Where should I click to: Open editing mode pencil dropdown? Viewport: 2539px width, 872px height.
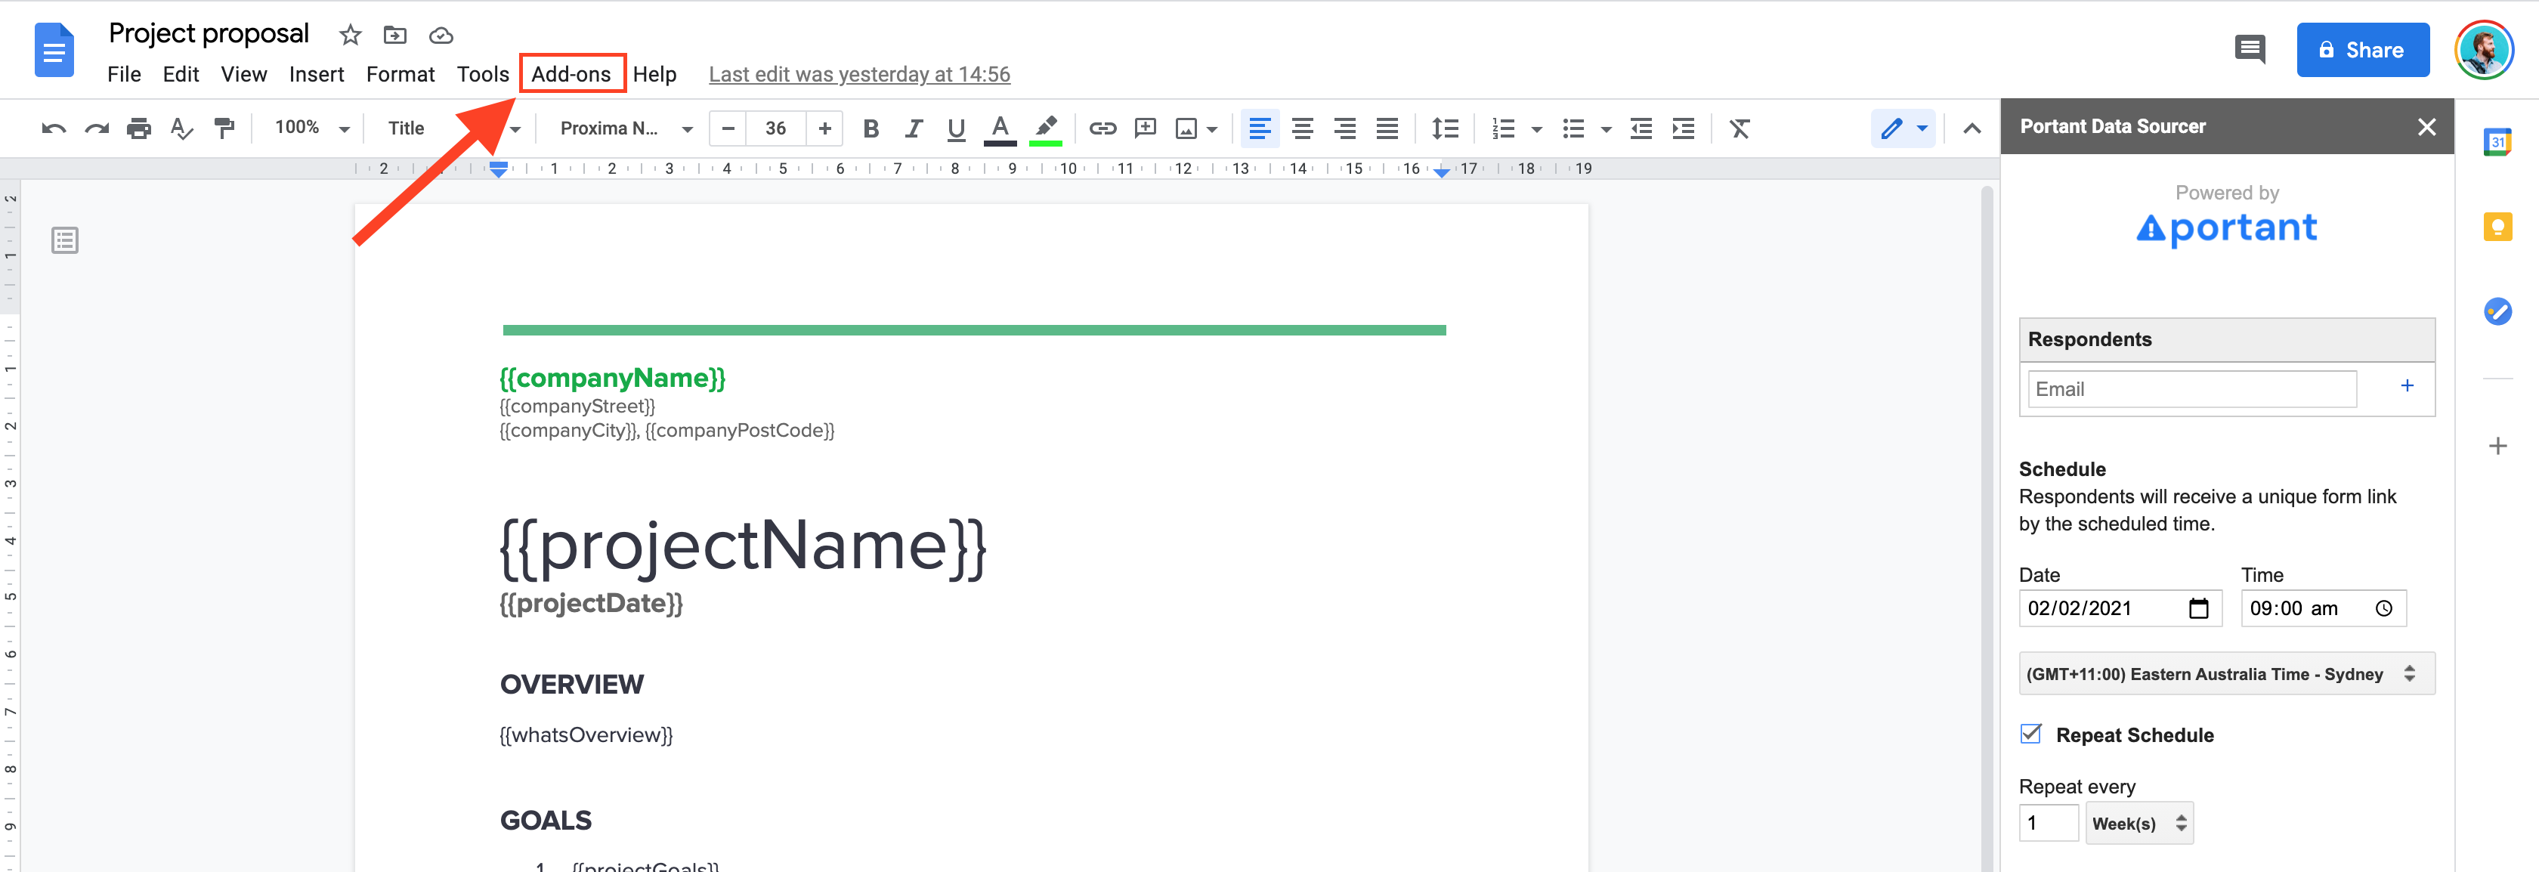(x=1903, y=128)
